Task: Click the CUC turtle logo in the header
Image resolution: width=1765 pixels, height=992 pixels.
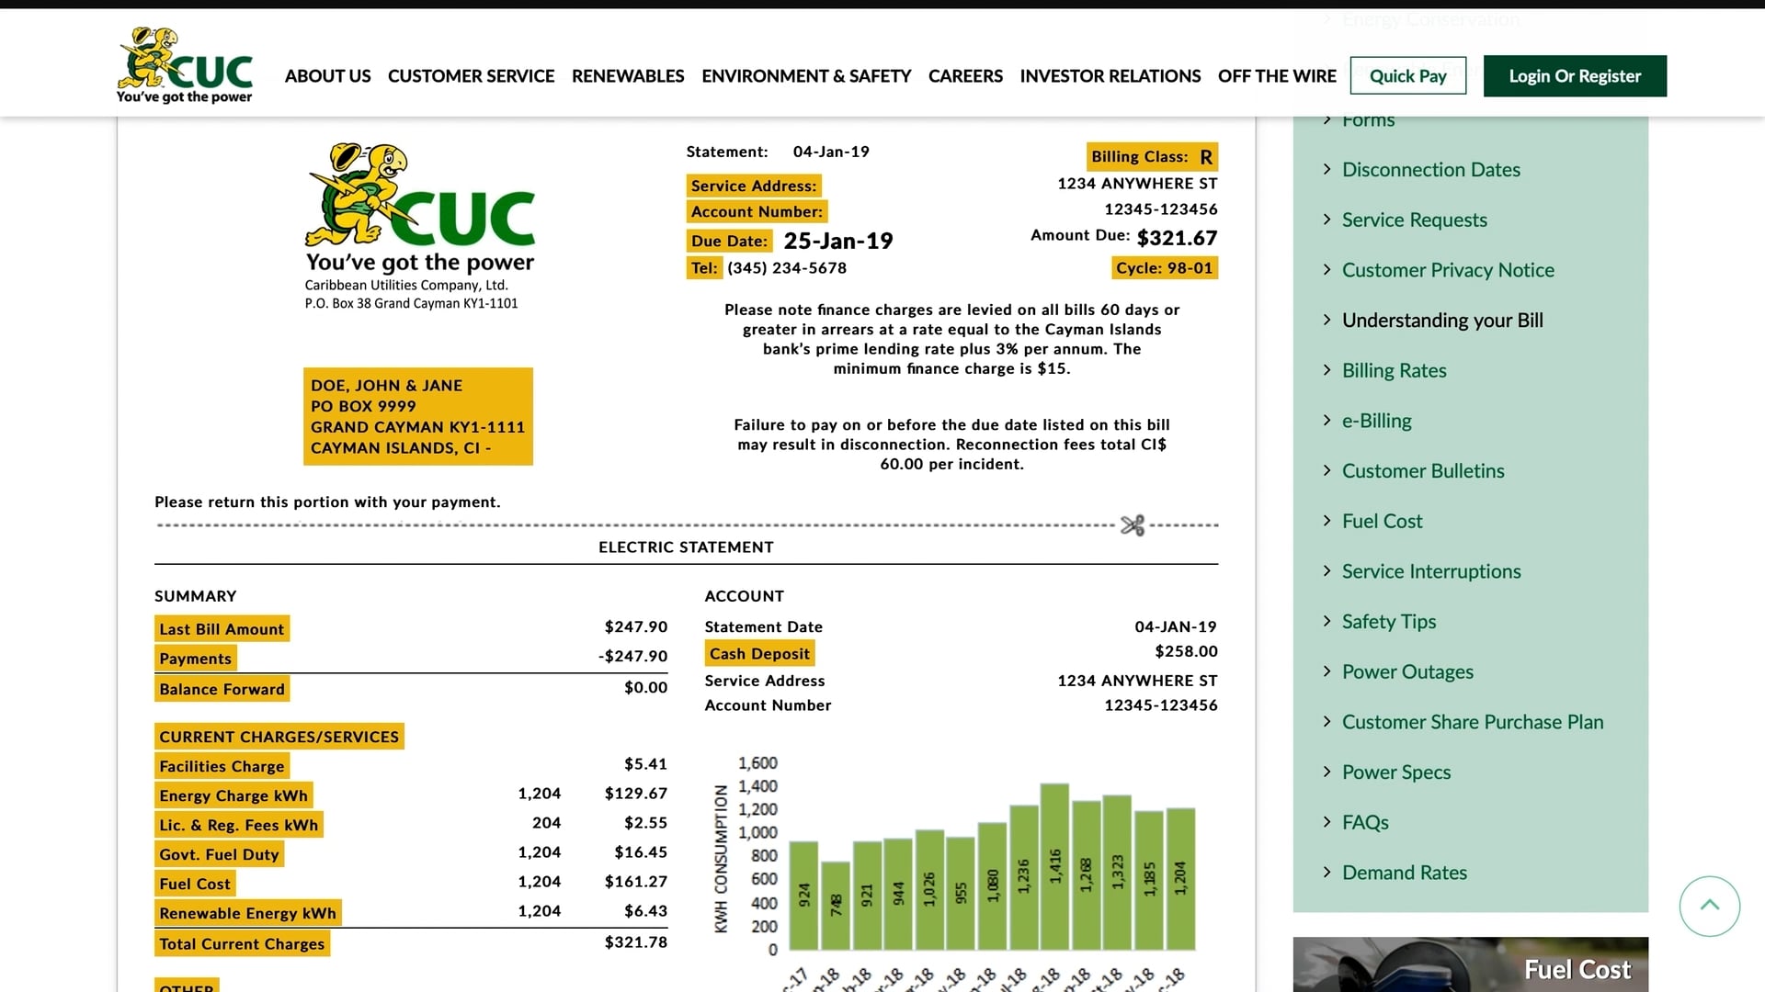Action: 184,62
